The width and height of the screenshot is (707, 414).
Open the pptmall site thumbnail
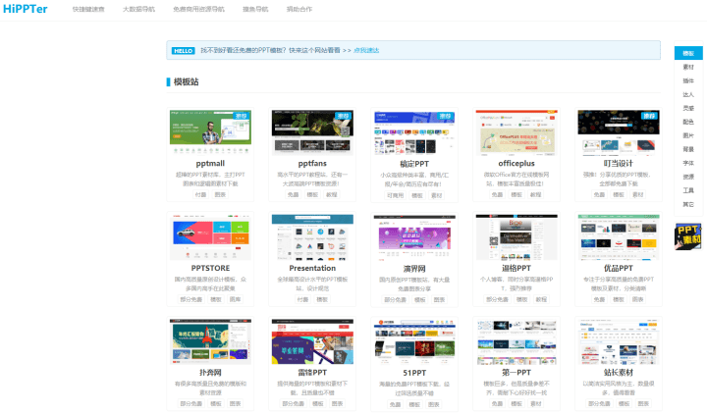click(210, 132)
